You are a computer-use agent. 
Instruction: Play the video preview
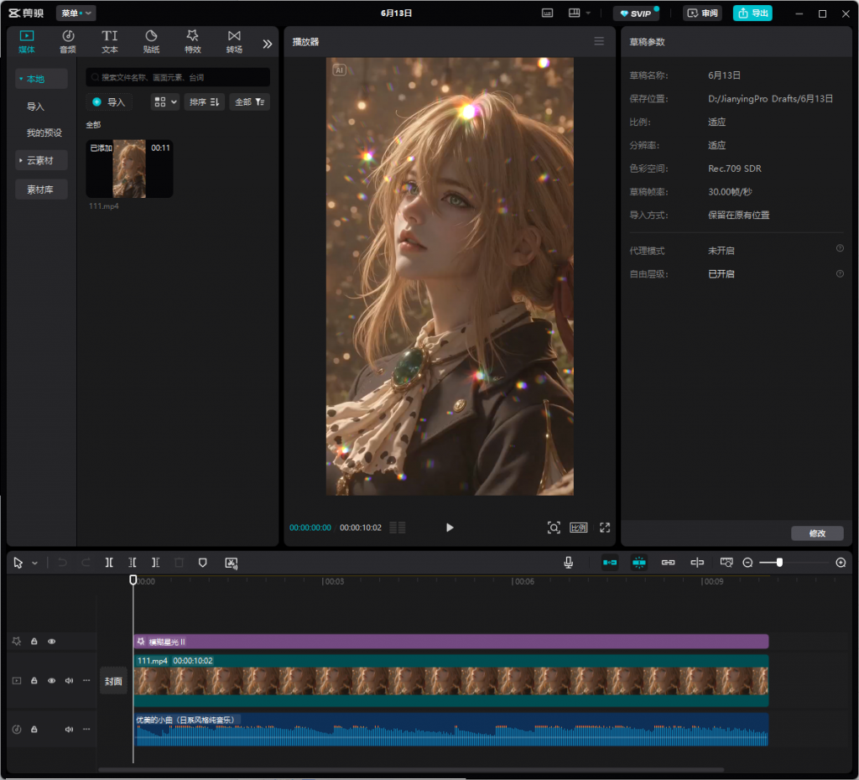(450, 528)
